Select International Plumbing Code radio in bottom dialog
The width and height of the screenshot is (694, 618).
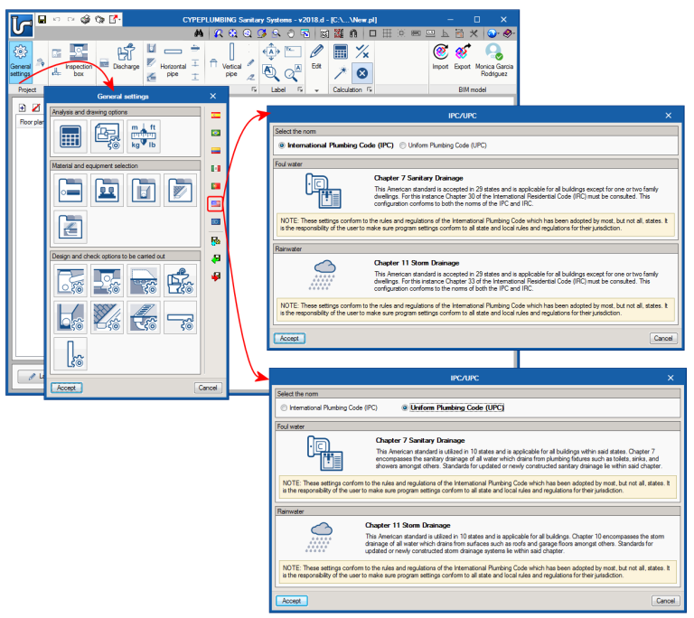pos(284,407)
